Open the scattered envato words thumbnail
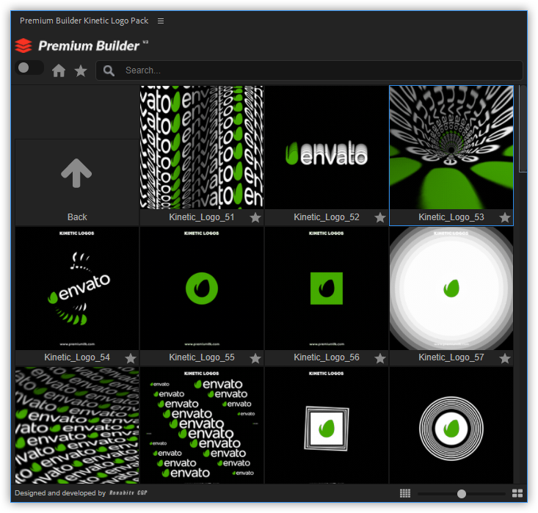 click(202, 426)
